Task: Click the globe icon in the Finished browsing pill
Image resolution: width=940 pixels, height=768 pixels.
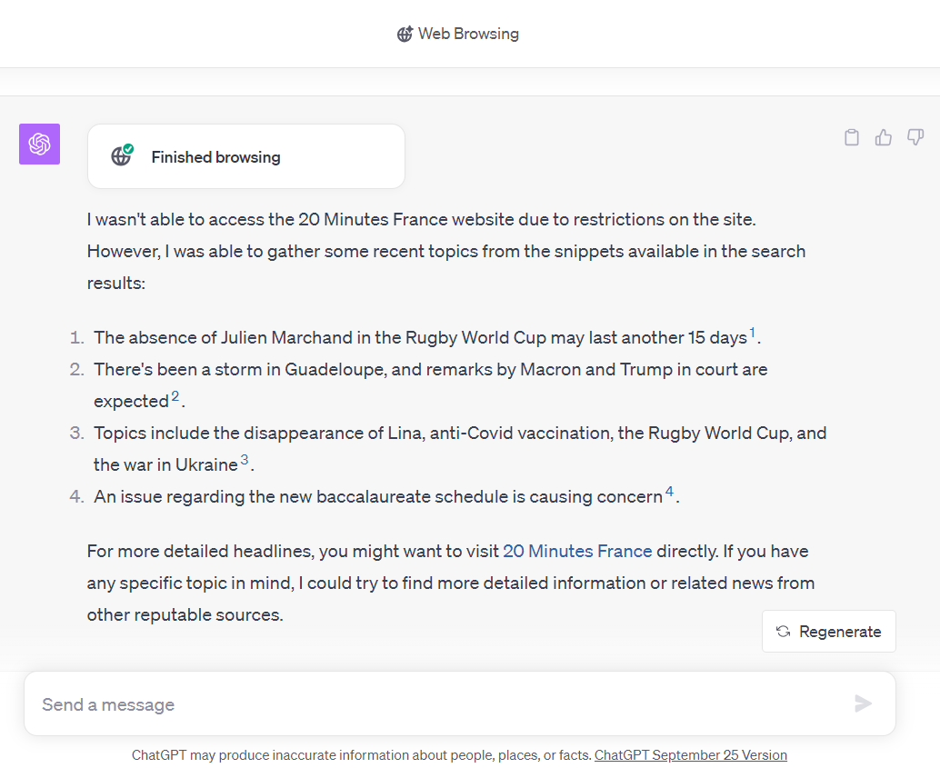Action: coord(123,156)
